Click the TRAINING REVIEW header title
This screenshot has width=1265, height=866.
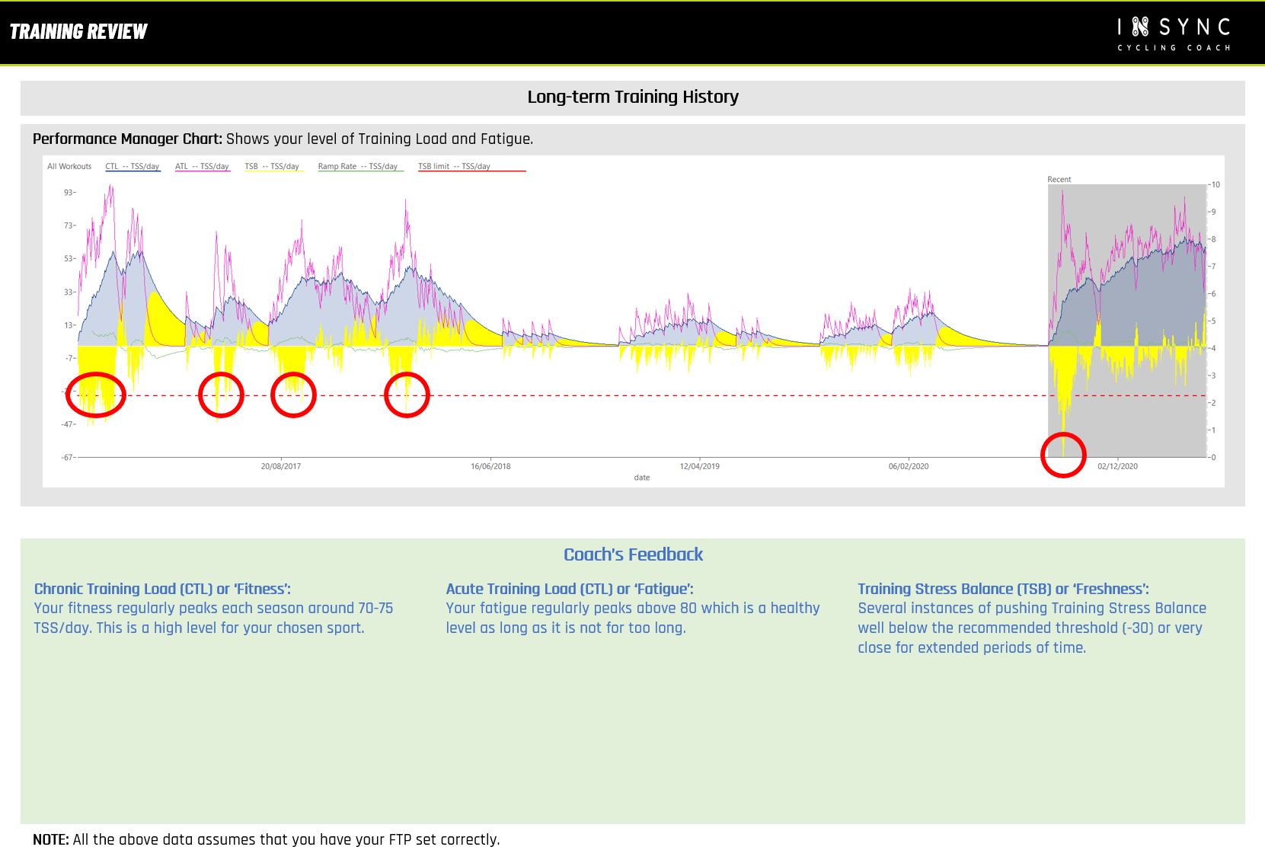[78, 31]
